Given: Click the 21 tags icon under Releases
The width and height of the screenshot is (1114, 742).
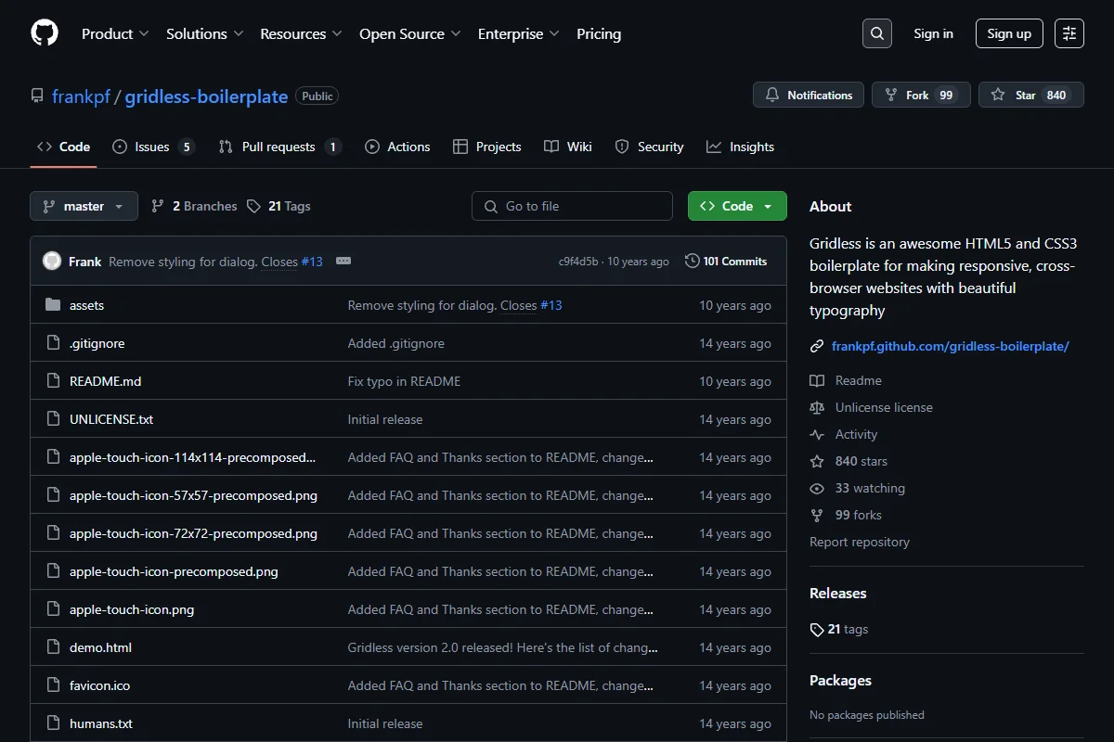Looking at the screenshot, I should click(x=817, y=630).
